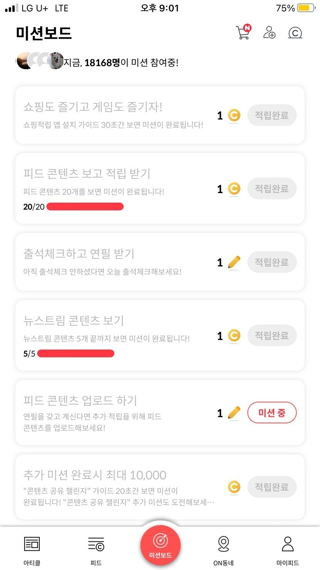320x570 pixels.
Task: Tap the coin icon for 뉴스트림 mission
Action: coord(234,336)
